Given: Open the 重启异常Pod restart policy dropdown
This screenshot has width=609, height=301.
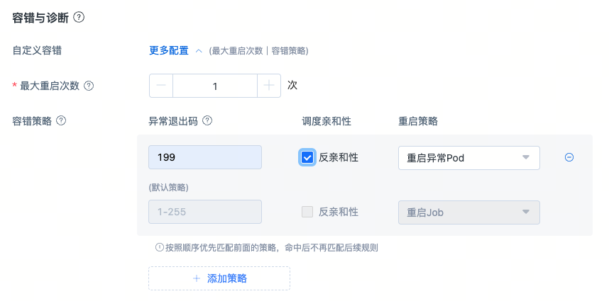Looking at the screenshot, I should [468, 158].
